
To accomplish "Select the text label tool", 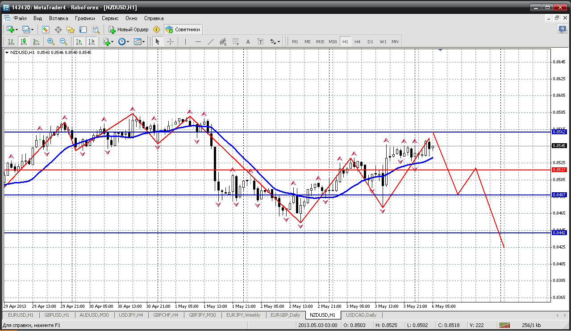I will click(261, 41).
